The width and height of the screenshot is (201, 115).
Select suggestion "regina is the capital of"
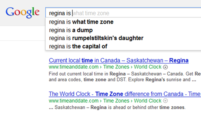(78, 46)
